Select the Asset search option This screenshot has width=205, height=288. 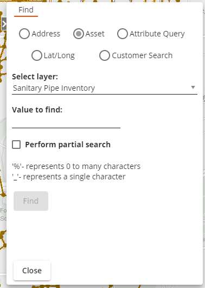pyautogui.click(x=79, y=34)
